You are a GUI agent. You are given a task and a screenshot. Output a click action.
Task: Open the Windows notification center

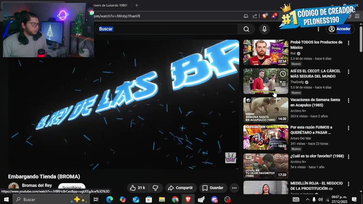point(354,199)
